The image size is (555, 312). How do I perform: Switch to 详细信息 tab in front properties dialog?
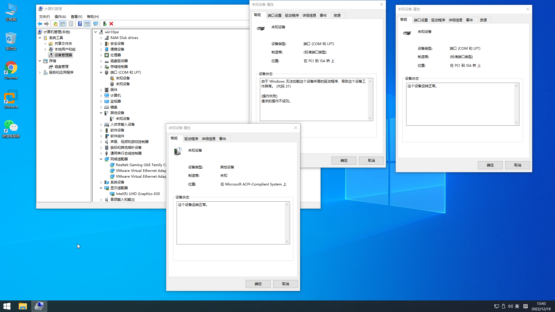click(x=209, y=139)
